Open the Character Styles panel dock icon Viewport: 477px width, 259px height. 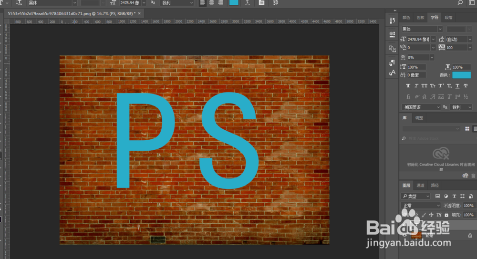[392, 73]
